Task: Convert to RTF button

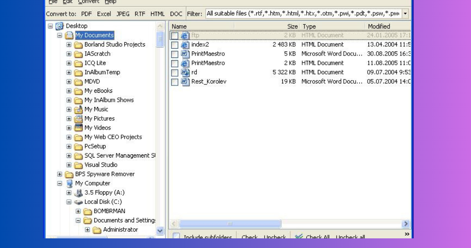Action: pyautogui.click(x=140, y=14)
